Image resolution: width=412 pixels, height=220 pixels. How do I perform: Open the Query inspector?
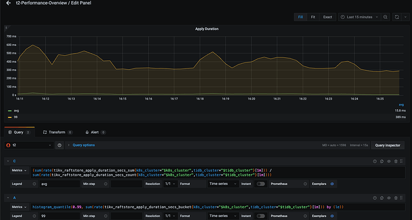coord(388,145)
